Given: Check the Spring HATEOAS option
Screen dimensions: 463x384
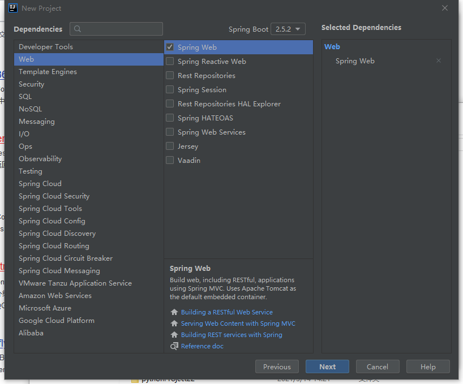Looking at the screenshot, I should tap(170, 118).
